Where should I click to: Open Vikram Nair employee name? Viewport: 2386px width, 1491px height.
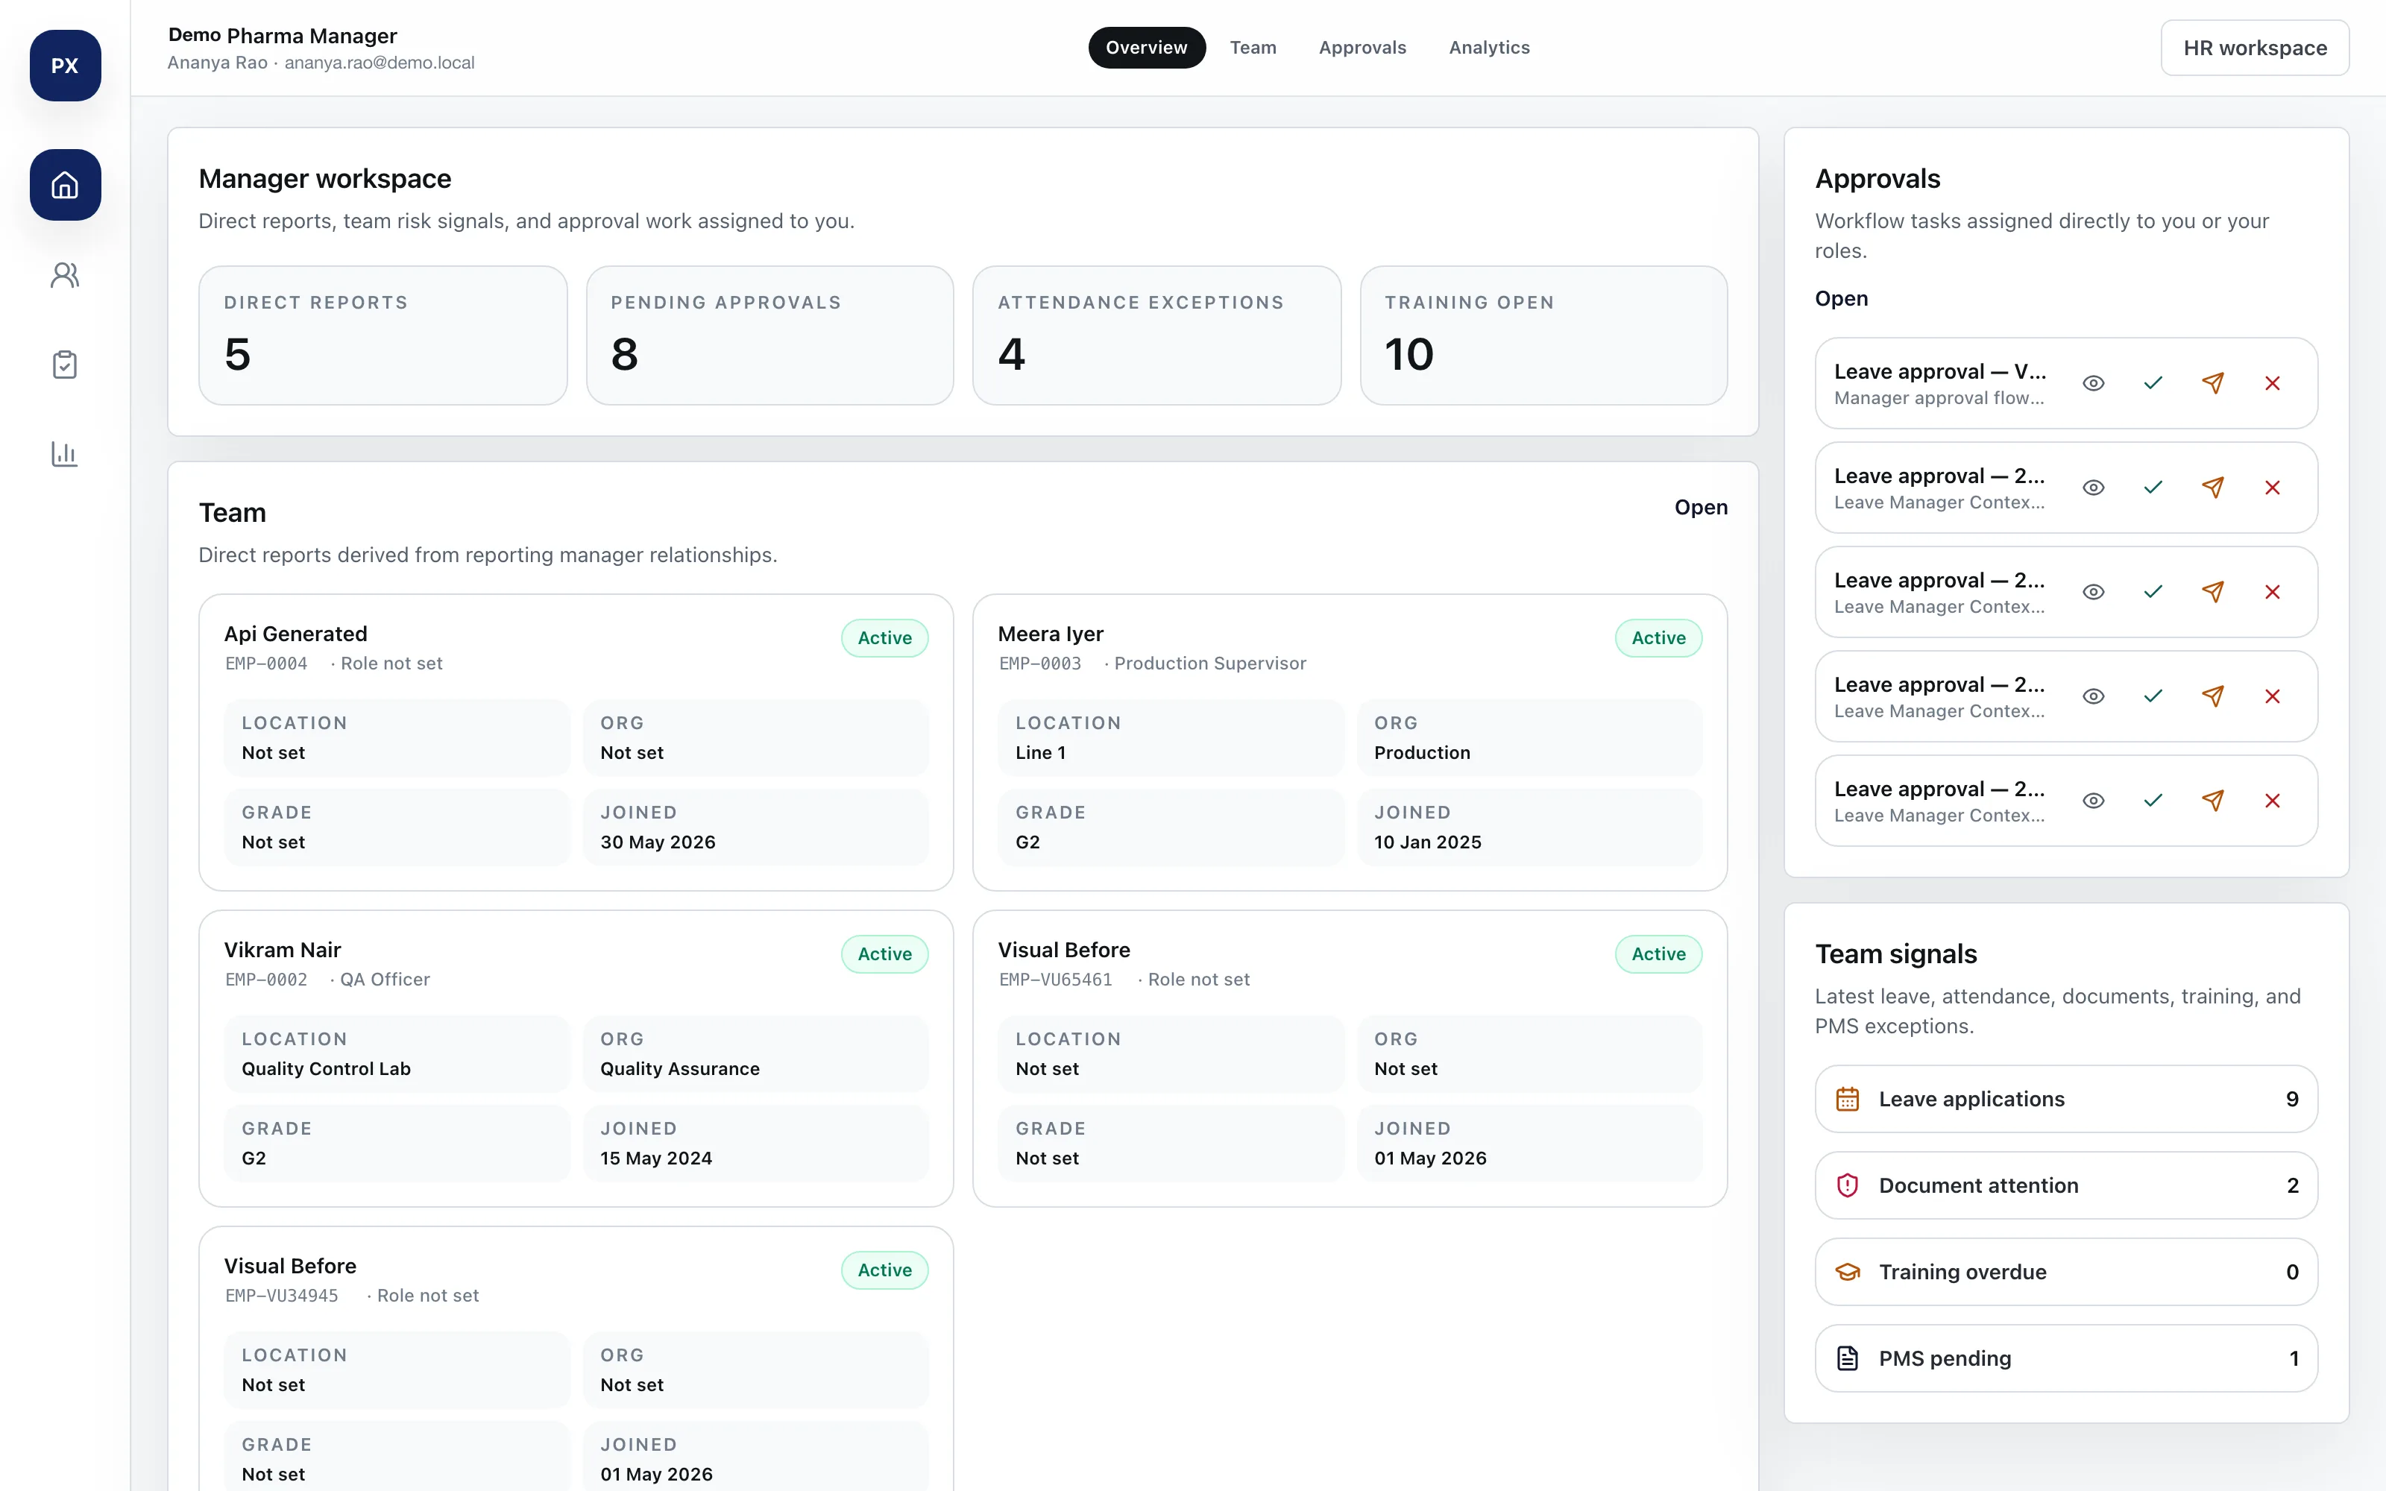282,950
